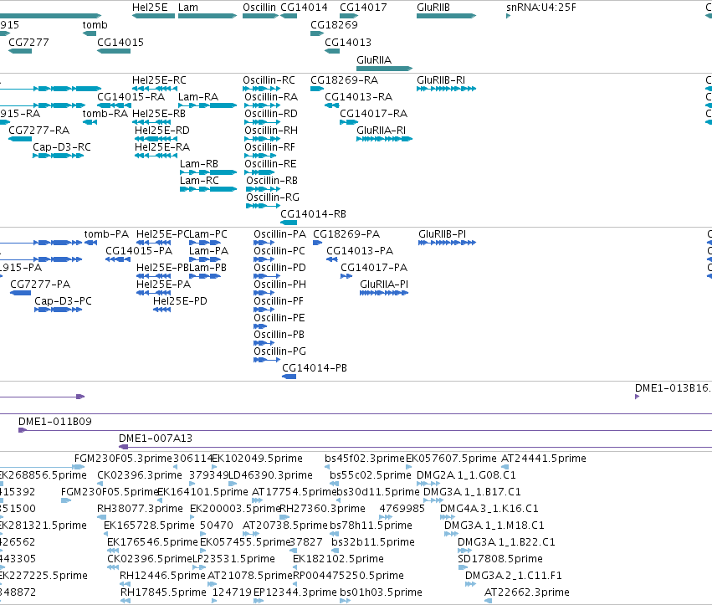Viewport: 712px width, 605px height.
Task: Select the EK057607.5prime EST feature
Action: click(x=409, y=467)
